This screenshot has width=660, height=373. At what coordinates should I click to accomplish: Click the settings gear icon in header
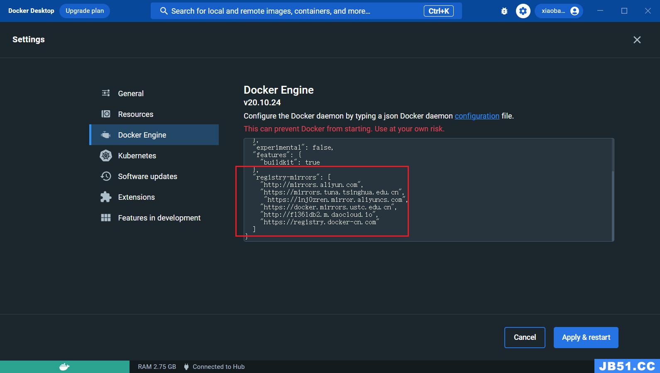(523, 11)
